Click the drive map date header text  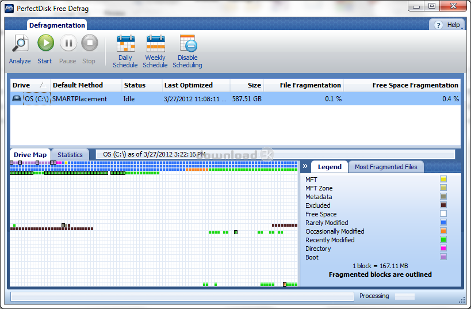[154, 154]
